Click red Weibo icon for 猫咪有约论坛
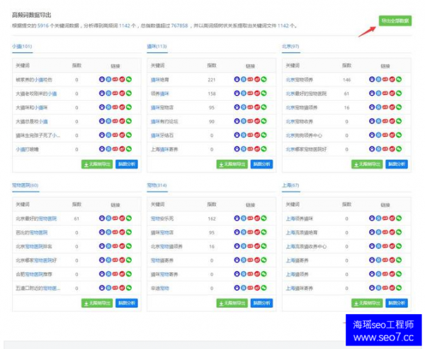This screenshot has height=349, width=425. point(257,121)
